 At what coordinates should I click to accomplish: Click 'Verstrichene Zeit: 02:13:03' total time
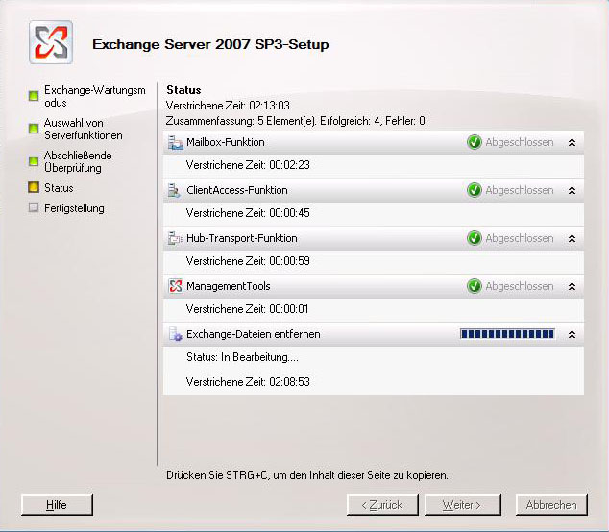(228, 106)
